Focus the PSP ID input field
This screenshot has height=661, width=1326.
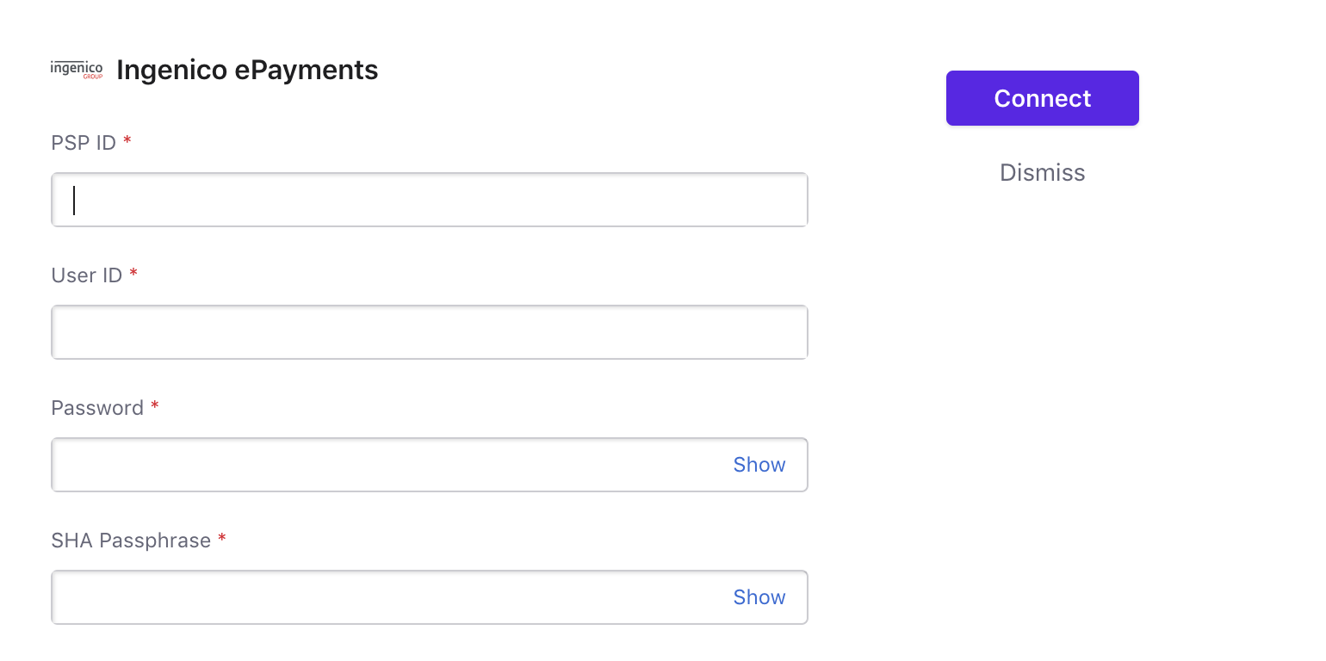click(x=430, y=200)
